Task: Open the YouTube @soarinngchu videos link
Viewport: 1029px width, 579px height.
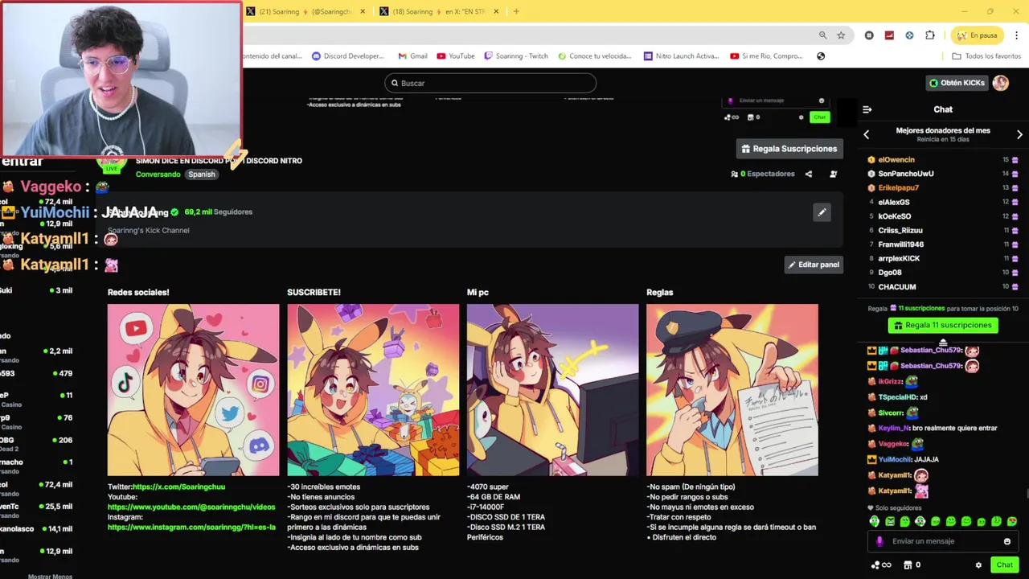Action: click(x=191, y=507)
